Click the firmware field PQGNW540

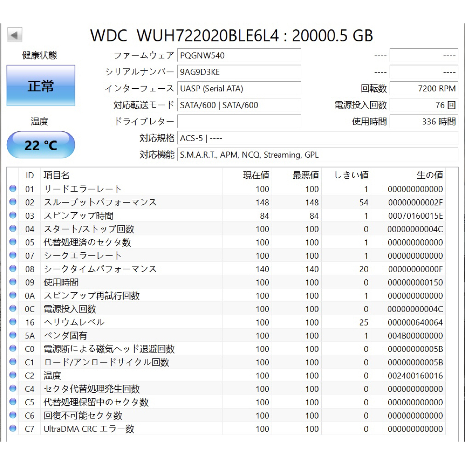coord(239,56)
